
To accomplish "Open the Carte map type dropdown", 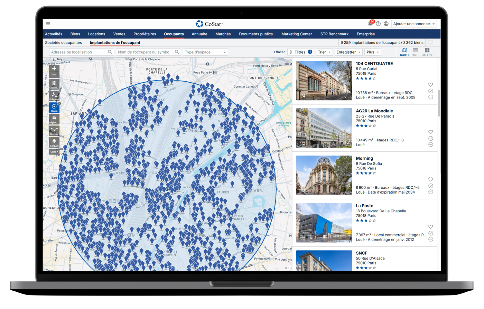I will coord(54,152).
